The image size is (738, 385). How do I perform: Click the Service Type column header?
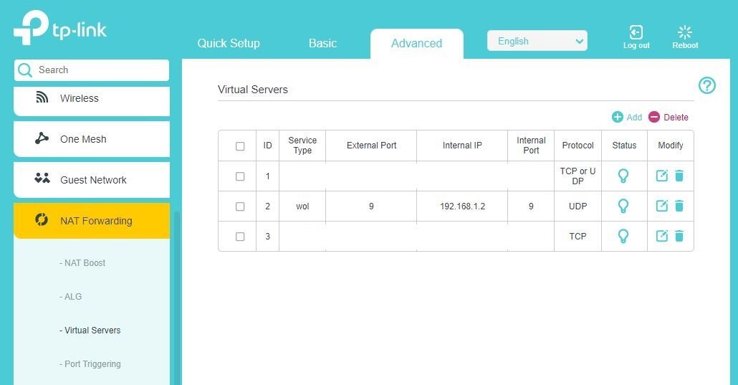coord(302,146)
